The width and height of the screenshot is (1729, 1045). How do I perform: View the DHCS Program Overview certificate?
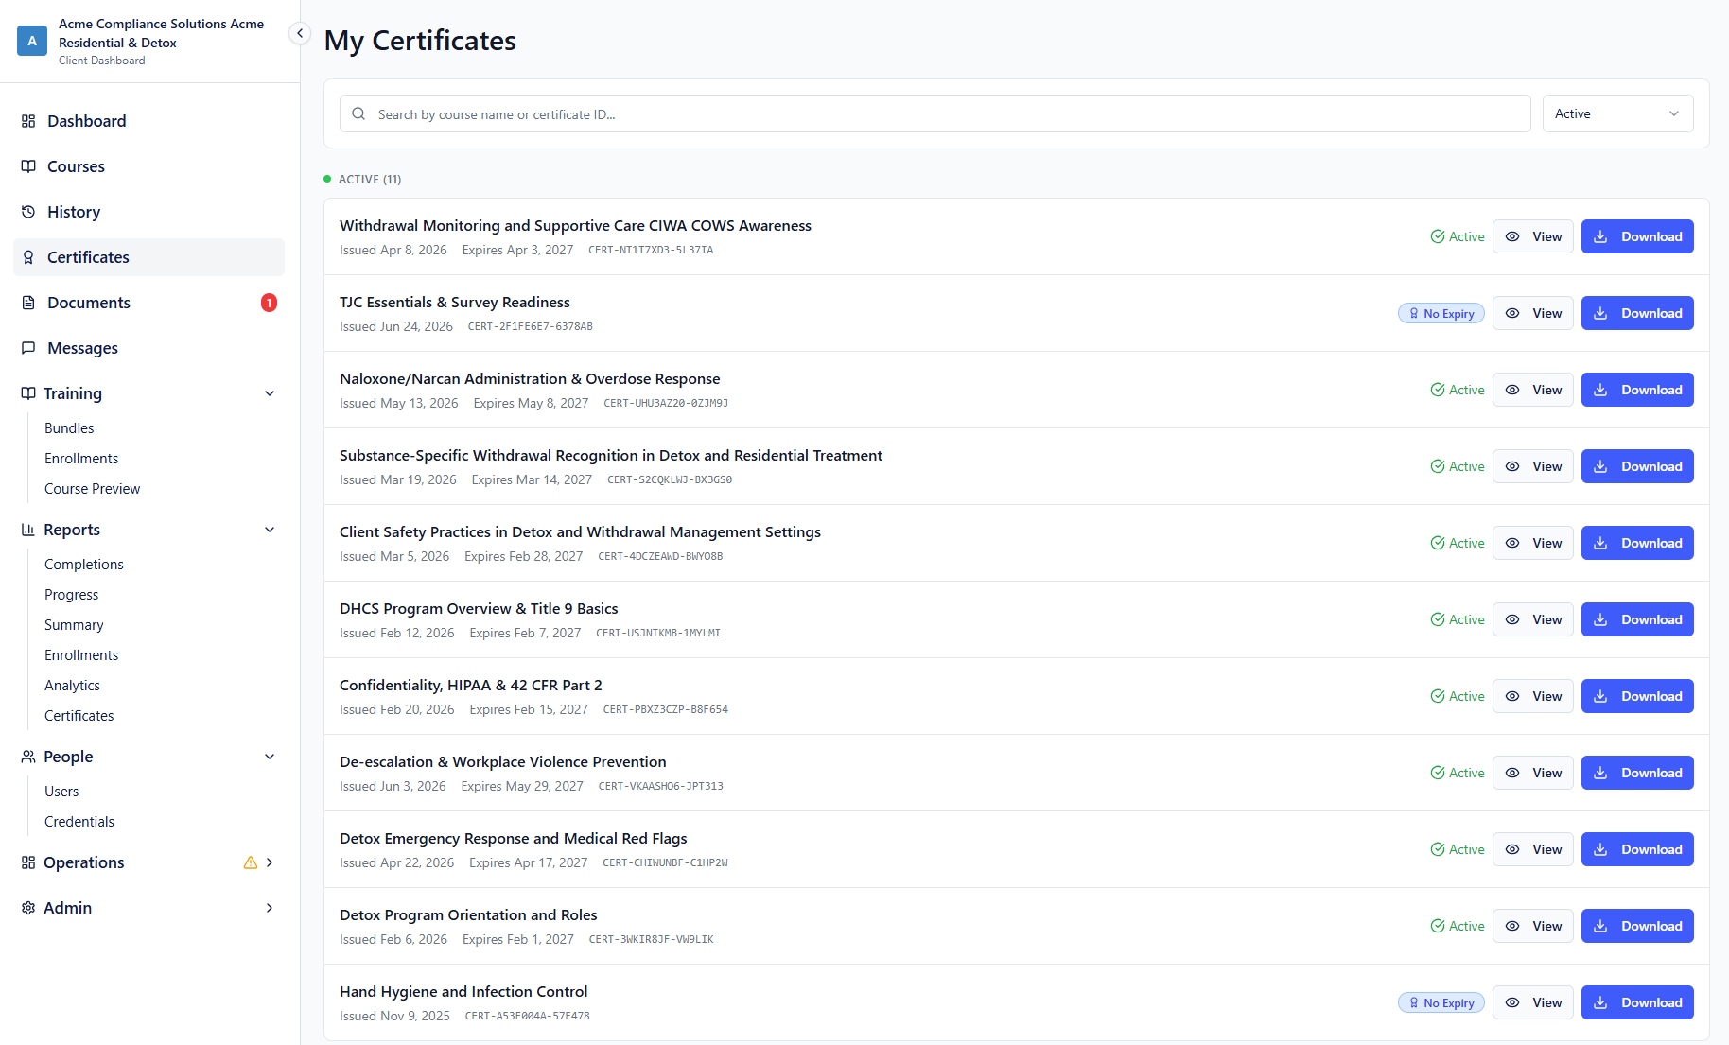click(1533, 619)
